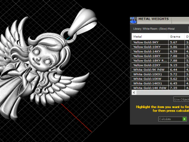Click the Library: White Room label

(154, 29)
